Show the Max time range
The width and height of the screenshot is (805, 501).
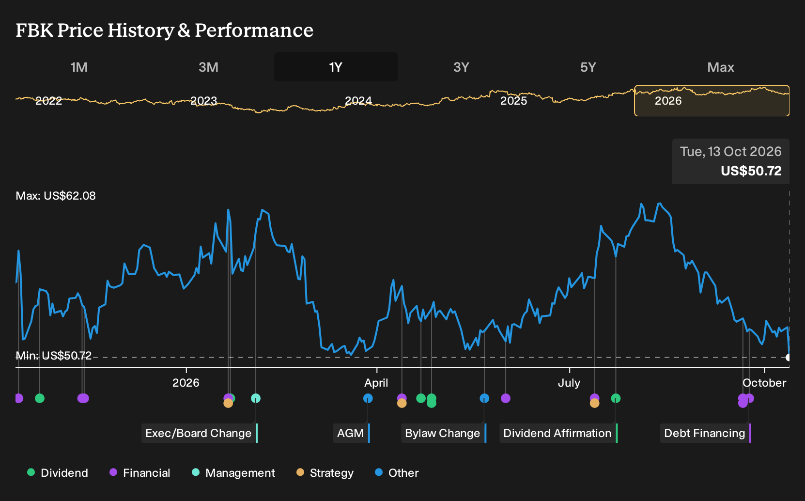[x=721, y=67]
